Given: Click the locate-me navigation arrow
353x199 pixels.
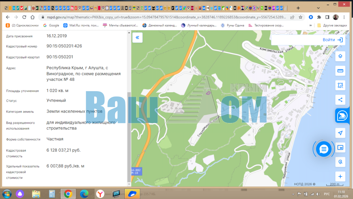Looking at the screenshot, I should [x=340, y=133].
